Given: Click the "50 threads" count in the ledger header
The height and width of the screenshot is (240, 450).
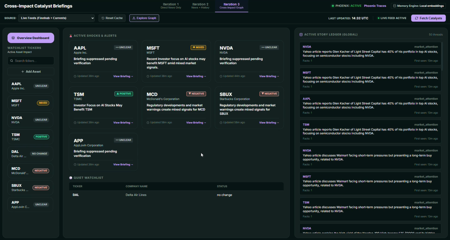Looking at the screenshot, I should tap(436, 34).
